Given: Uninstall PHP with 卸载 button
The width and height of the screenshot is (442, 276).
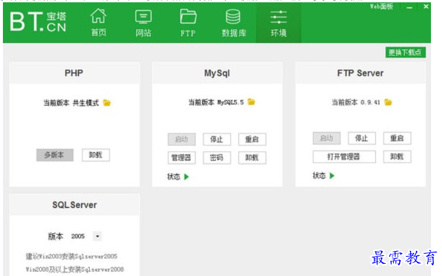Looking at the screenshot, I should (x=96, y=155).
